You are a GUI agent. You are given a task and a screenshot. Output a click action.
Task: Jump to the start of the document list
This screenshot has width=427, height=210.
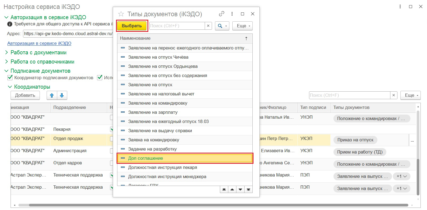pos(224,189)
